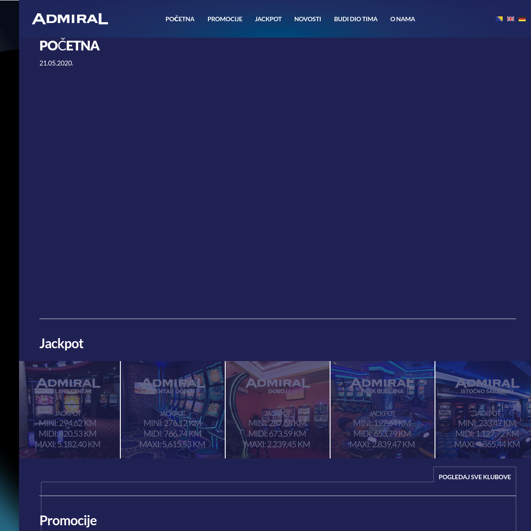Click O nama in the top menu
531x531 pixels.
tap(403, 19)
